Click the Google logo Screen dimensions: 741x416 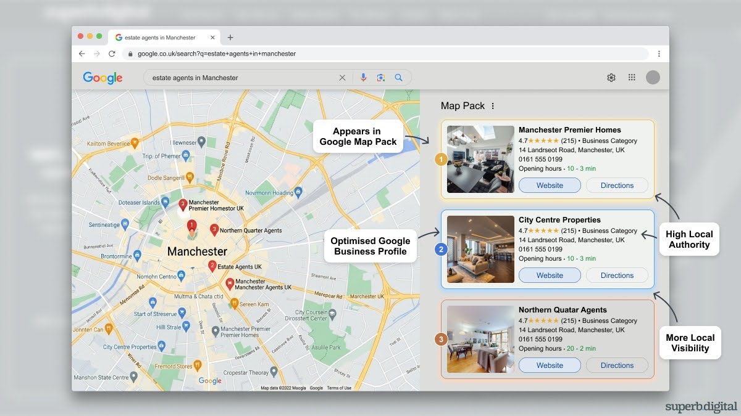click(x=103, y=78)
